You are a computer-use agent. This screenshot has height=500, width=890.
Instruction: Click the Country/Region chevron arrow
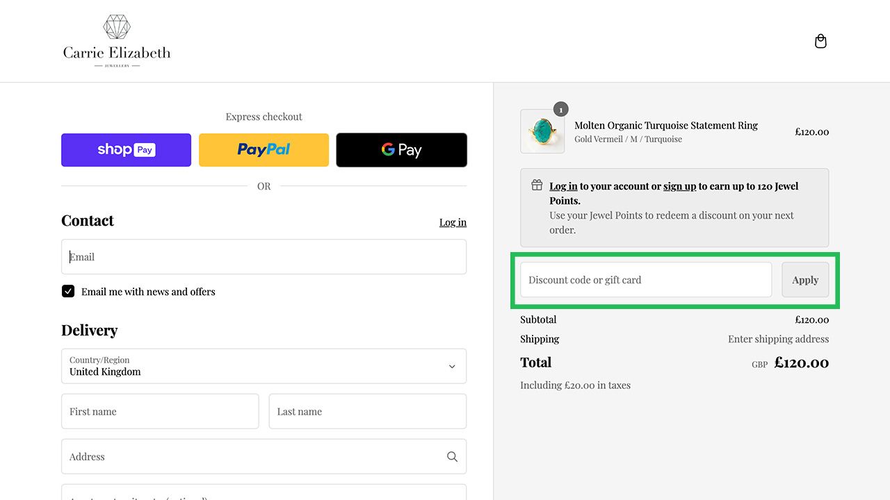tap(452, 366)
